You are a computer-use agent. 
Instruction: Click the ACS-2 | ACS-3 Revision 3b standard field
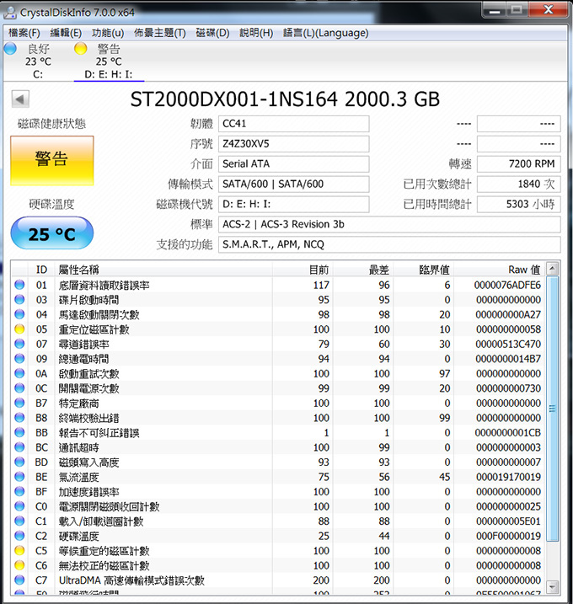pos(389,224)
